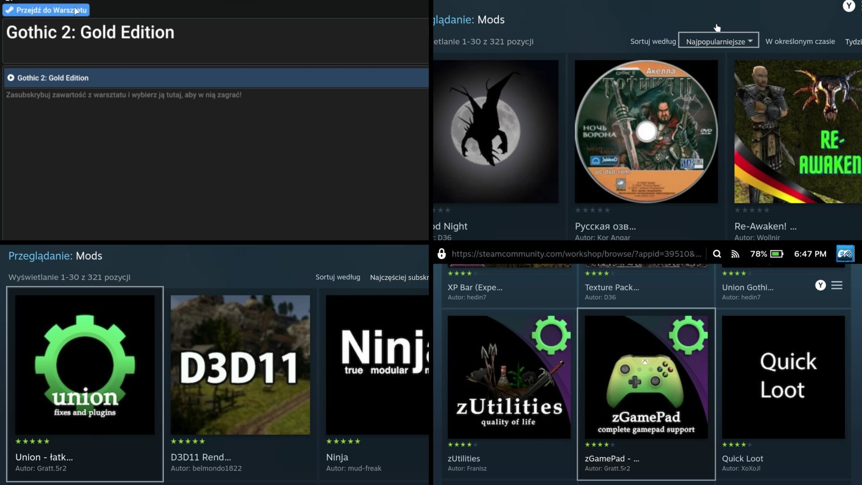The height and width of the screenshot is (485, 862).
Task: Click the search magnifier icon
Action: click(717, 254)
